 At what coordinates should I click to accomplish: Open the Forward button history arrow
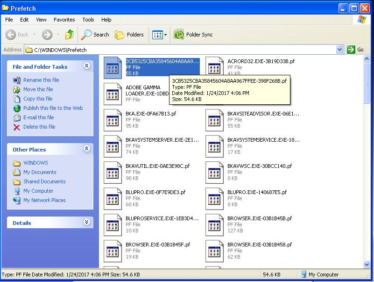(x=57, y=35)
